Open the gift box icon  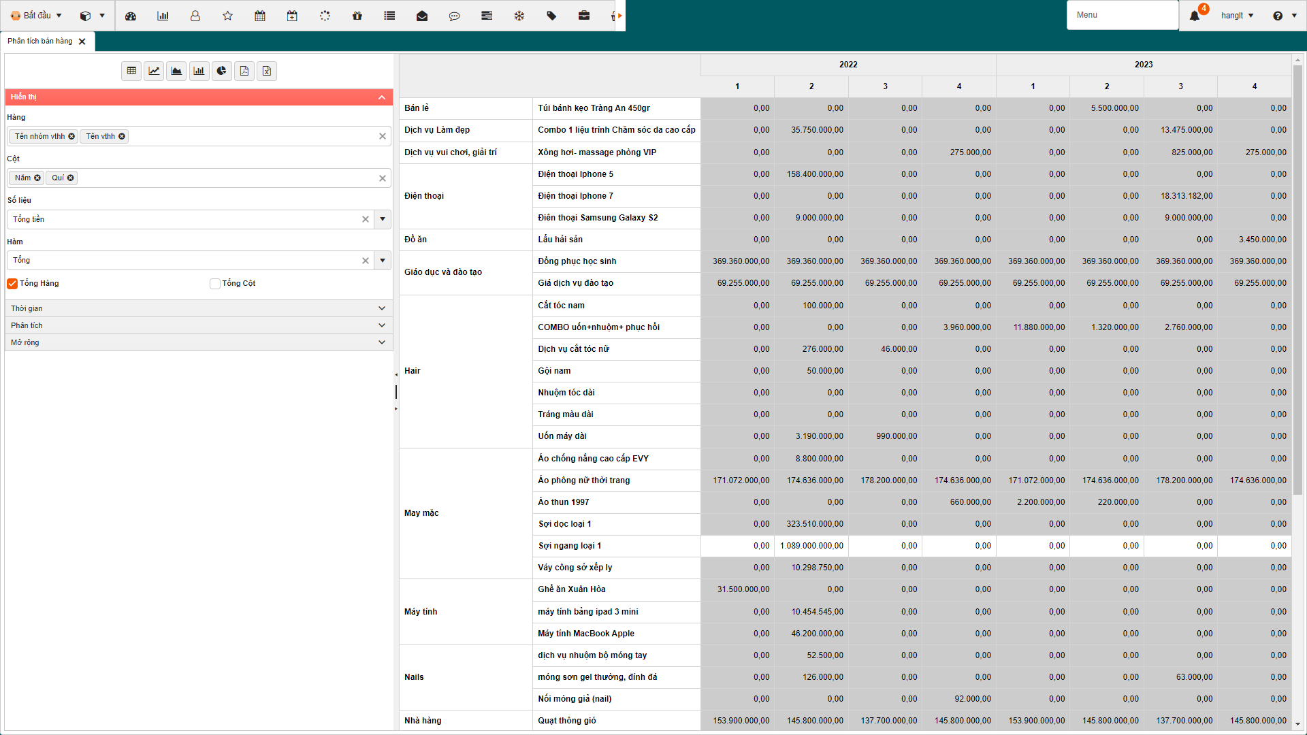(357, 16)
